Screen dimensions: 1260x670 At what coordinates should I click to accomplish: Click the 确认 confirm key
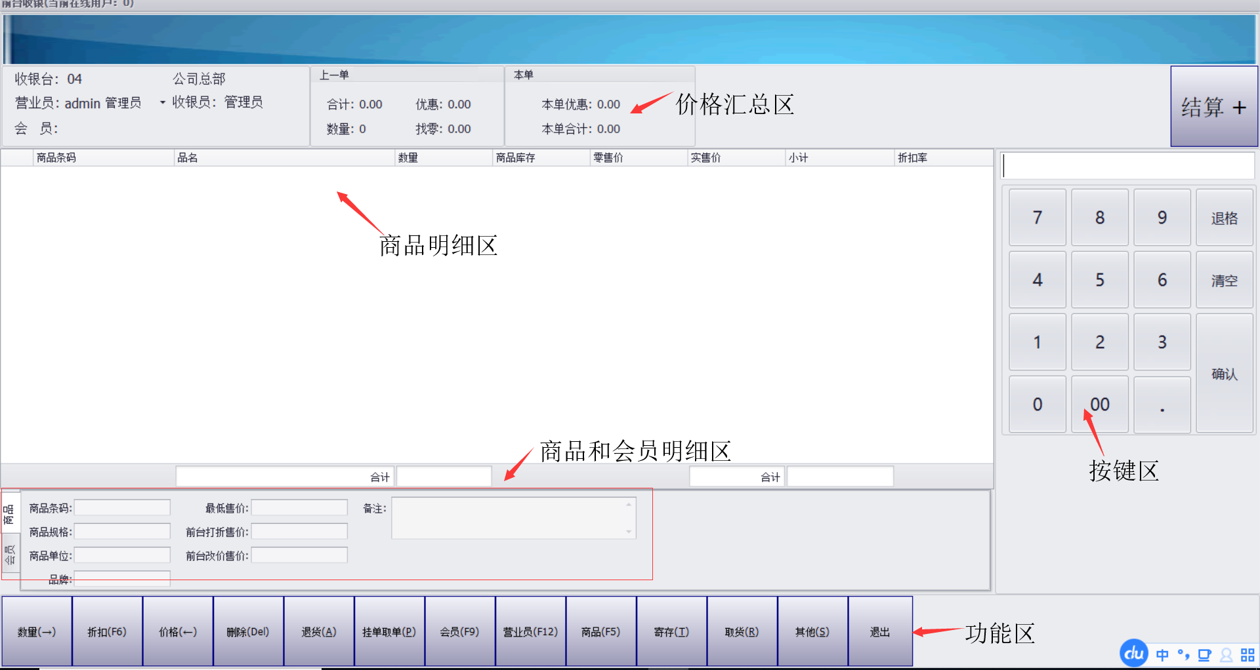[x=1225, y=374]
